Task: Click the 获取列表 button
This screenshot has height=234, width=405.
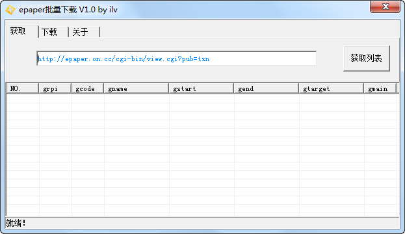Action: tap(367, 58)
